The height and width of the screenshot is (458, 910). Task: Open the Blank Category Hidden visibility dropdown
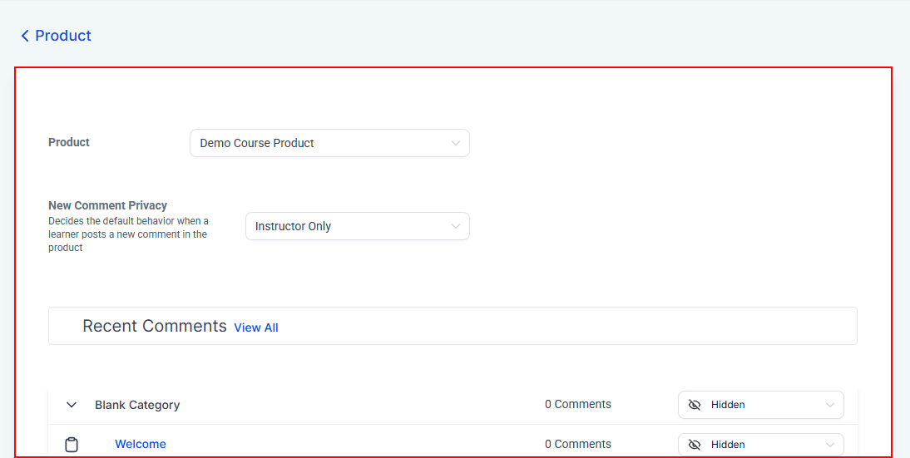pos(760,405)
